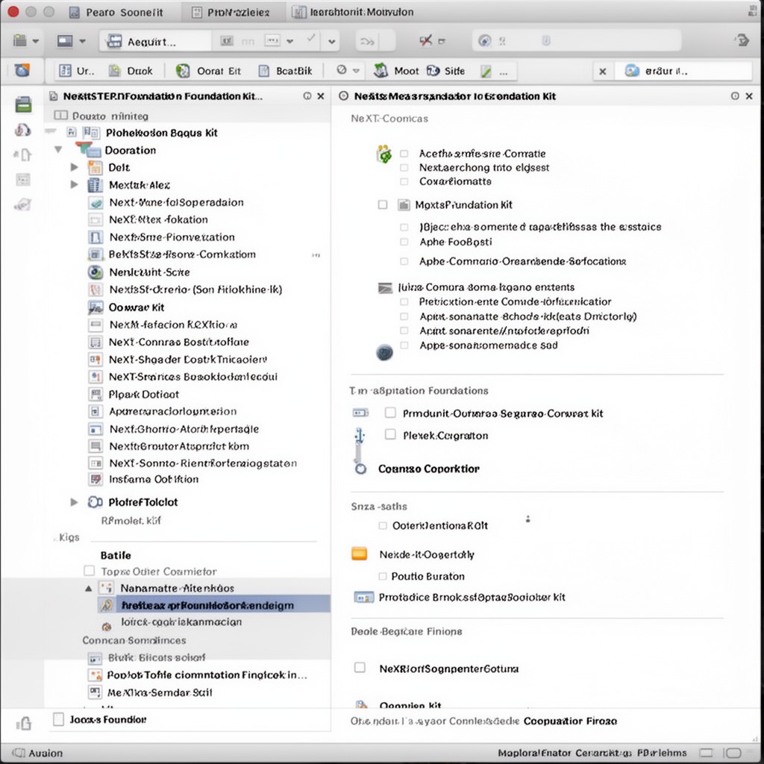Image resolution: width=764 pixels, height=764 pixels.
Task: Select Poplot Tofile ciomntotion Fingicek row
Action: [207, 674]
